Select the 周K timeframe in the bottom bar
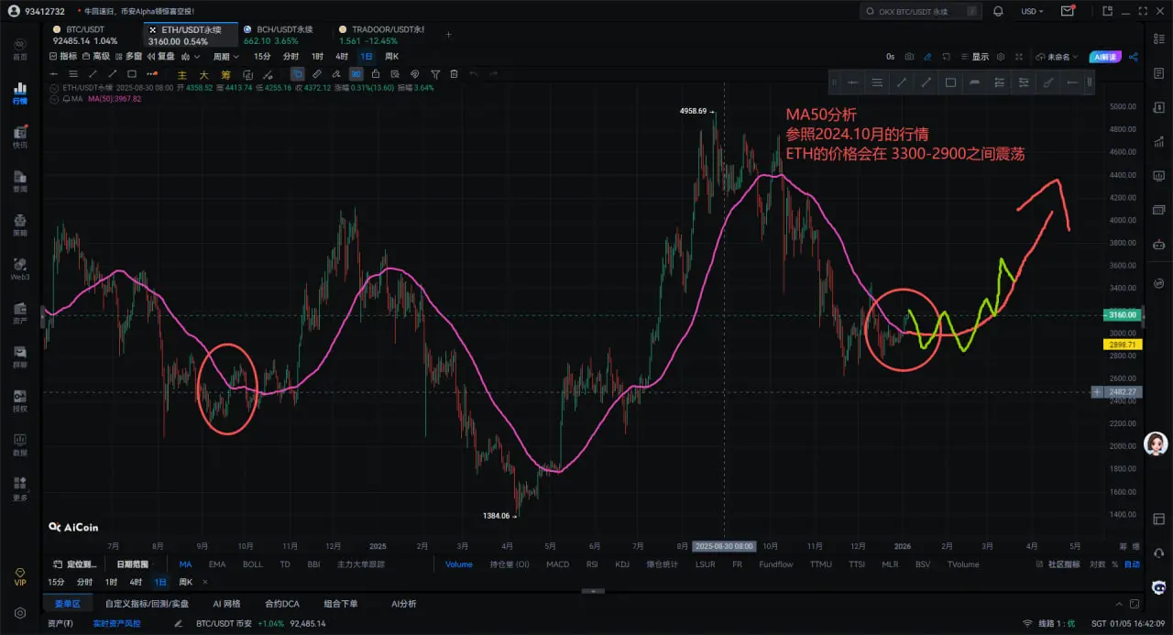The width and height of the screenshot is (1173, 635). [186, 582]
